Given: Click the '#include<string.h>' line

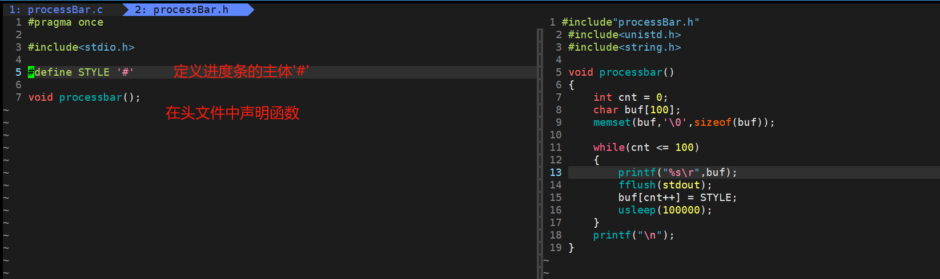Looking at the screenshot, I should [624, 47].
